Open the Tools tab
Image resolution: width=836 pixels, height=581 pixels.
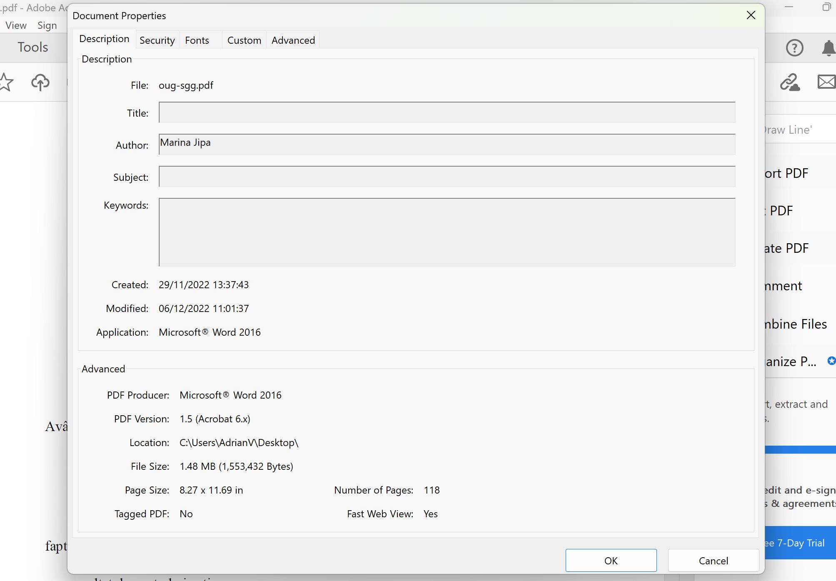[x=32, y=47]
